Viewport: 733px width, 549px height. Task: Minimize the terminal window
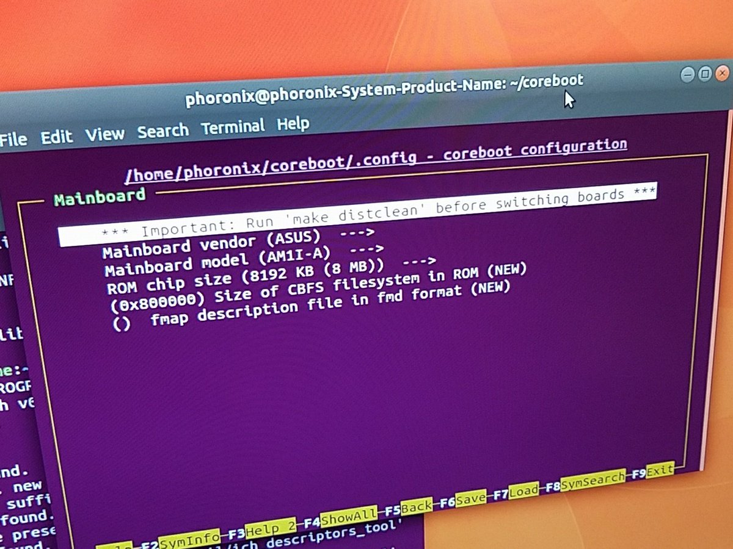pos(688,75)
